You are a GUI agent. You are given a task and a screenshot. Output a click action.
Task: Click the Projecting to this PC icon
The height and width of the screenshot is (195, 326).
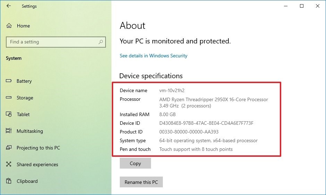coord(9,148)
